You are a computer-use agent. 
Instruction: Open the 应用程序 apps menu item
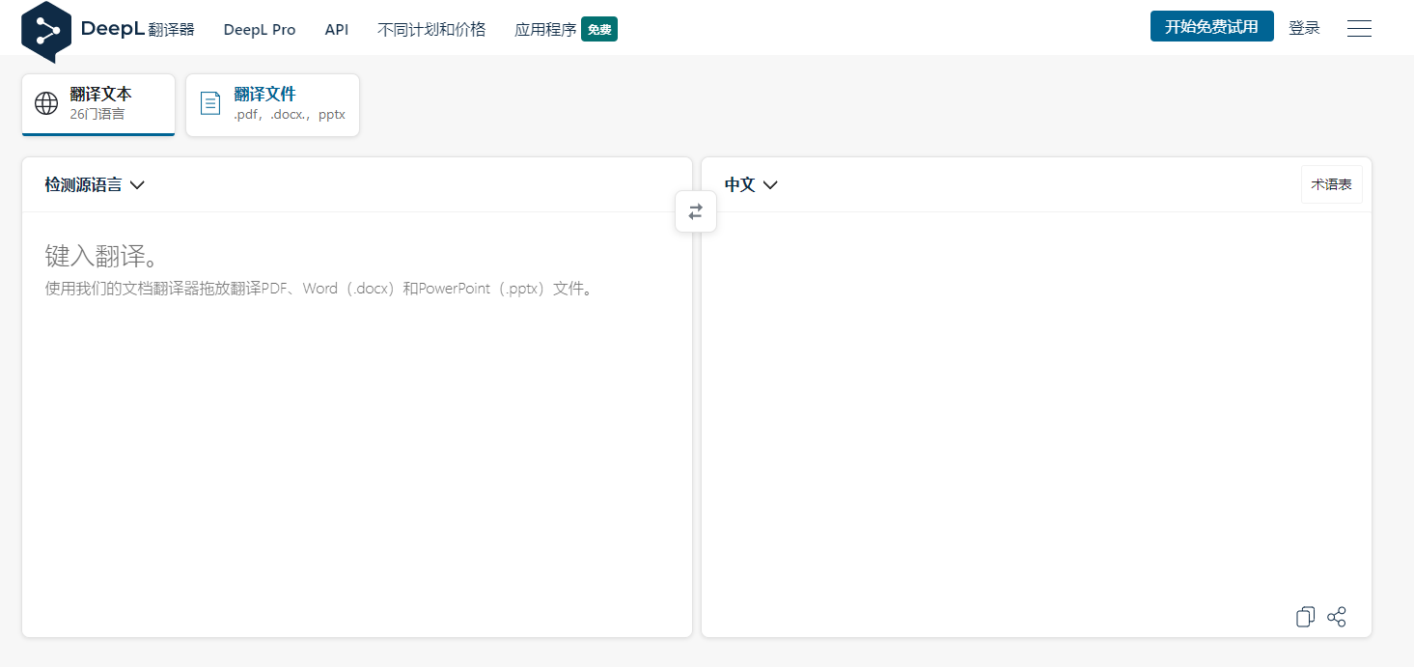pos(545,30)
